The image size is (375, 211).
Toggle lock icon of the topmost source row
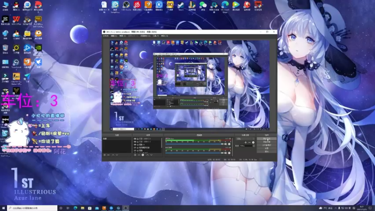[x=138, y=139]
